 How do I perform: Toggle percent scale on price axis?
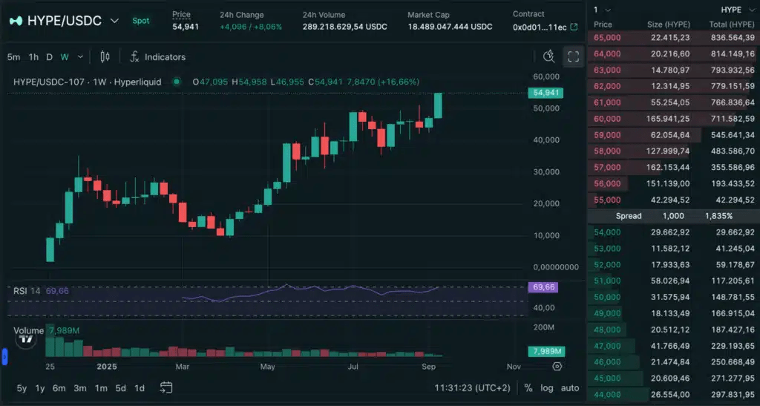(x=528, y=387)
